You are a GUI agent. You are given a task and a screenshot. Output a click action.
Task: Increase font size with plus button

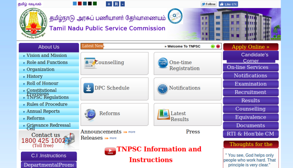[x=109, y=4]
